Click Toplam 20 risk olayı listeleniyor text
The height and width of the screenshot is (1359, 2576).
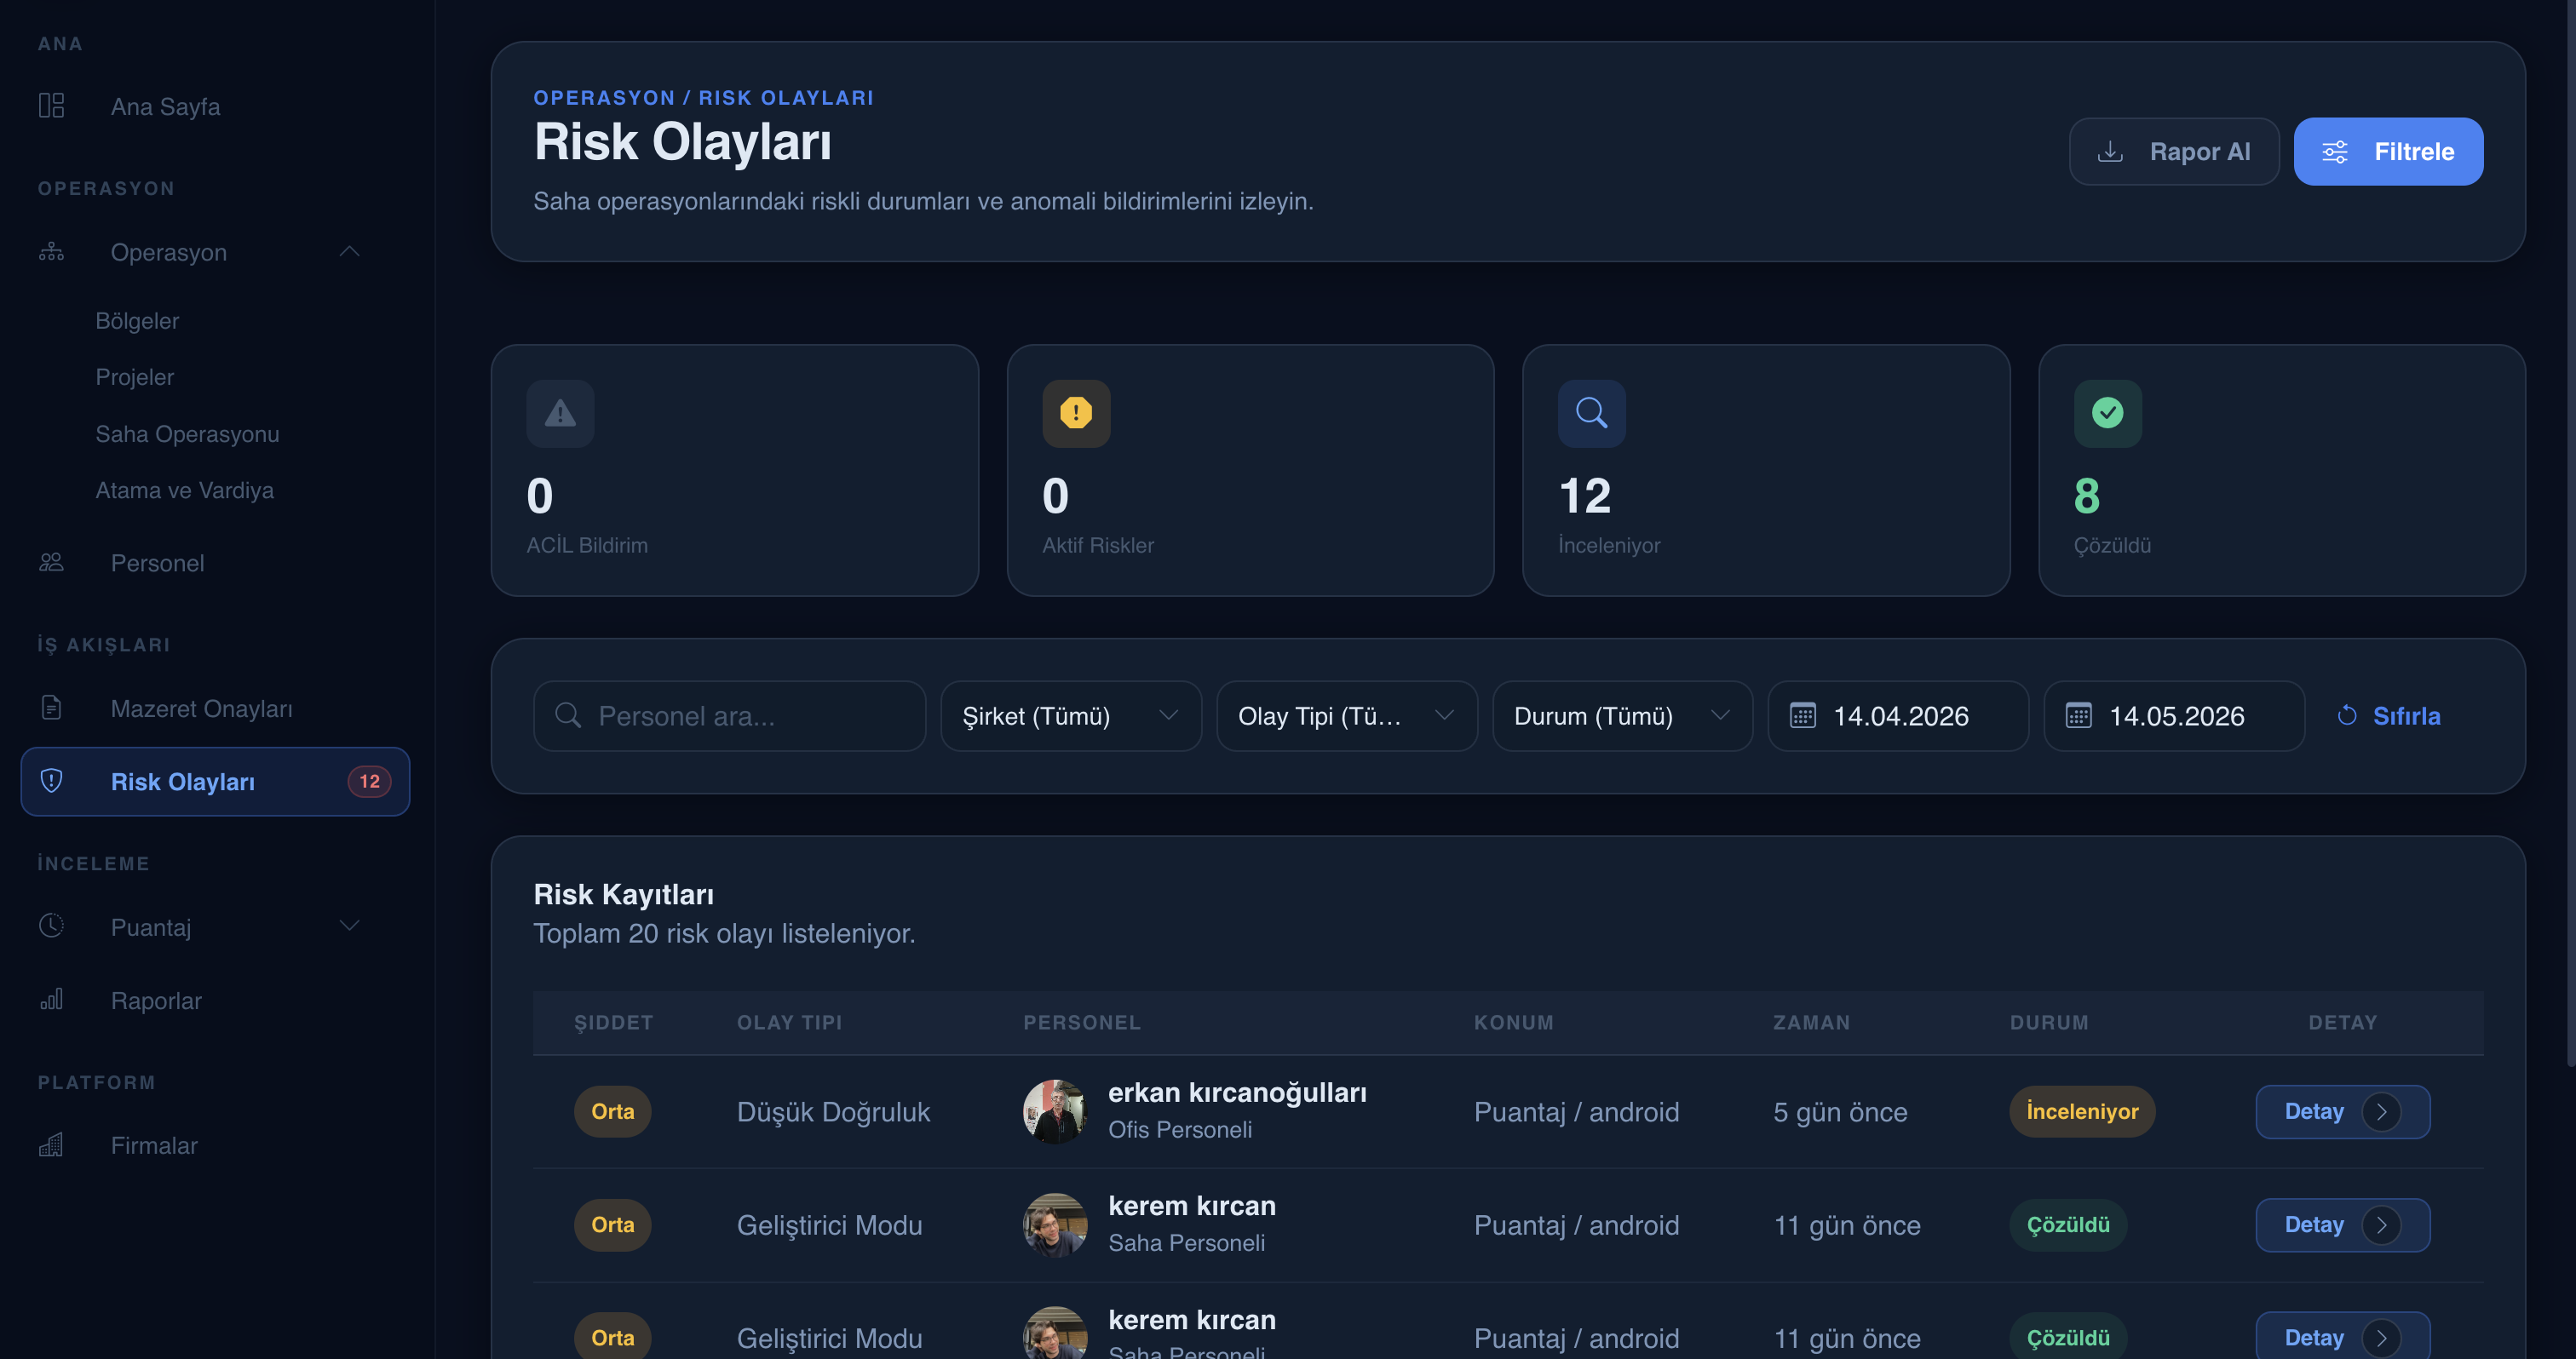724,933
